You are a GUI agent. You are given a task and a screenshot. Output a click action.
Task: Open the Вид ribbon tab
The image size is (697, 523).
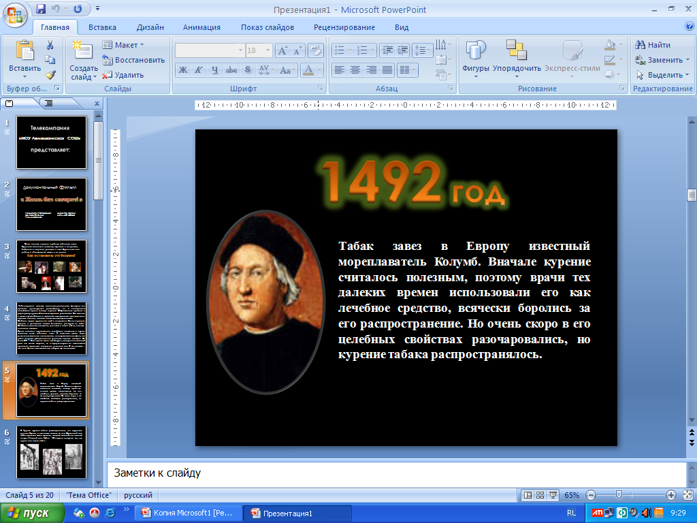tap(402, 27)
